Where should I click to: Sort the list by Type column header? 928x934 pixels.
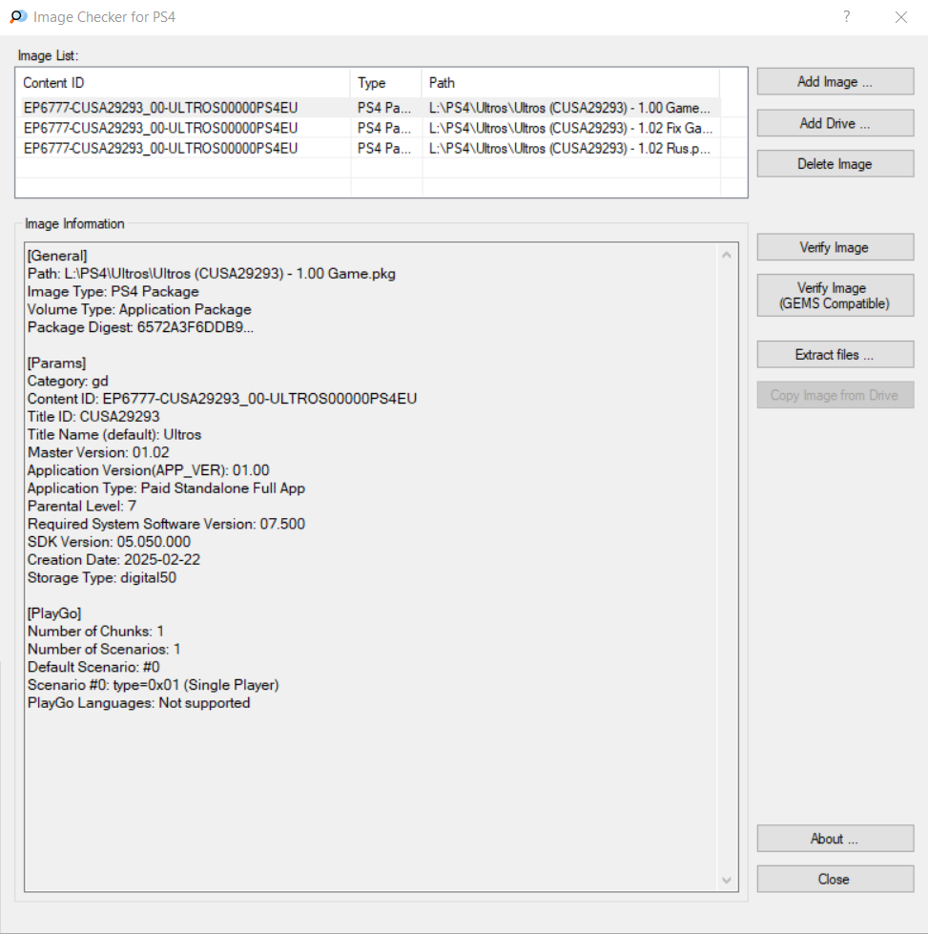pos(386,83)
